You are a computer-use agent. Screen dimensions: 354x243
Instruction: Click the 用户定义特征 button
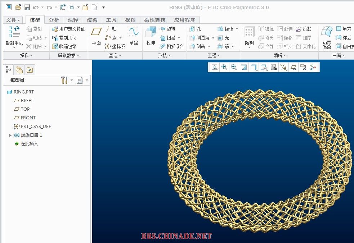(69, 29)
